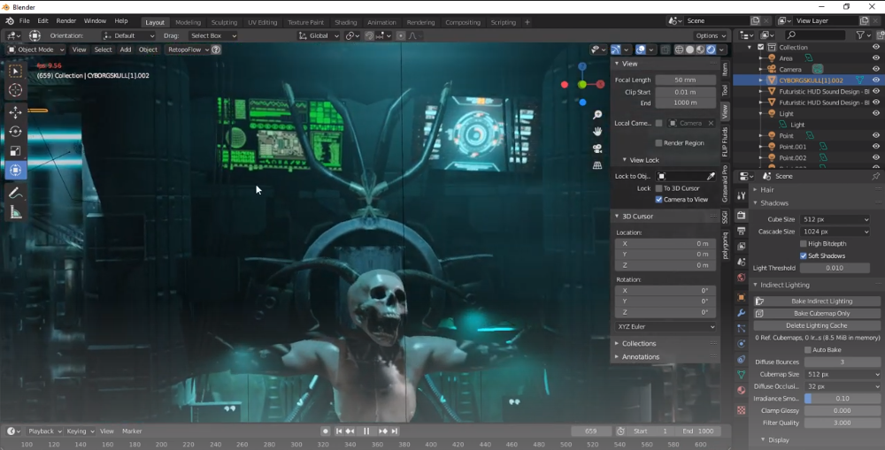This screenshot has height=450, width=885.
Task: Enable High Bitdepth shadows checkbox
Action: click(804, 244)
